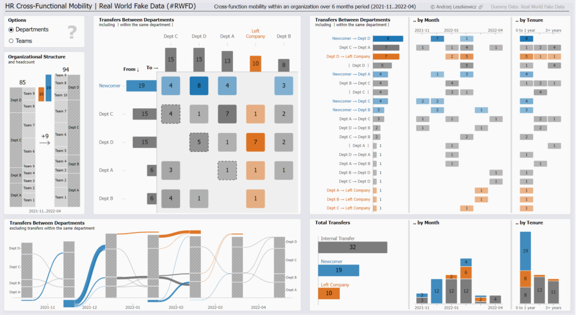Click the Dept C column header bar showing 15
The width and height of the screenshot is (576, 315).
point(171,59)
